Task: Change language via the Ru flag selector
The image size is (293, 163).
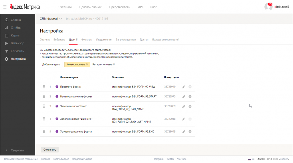Action: (x=251, y=159)
